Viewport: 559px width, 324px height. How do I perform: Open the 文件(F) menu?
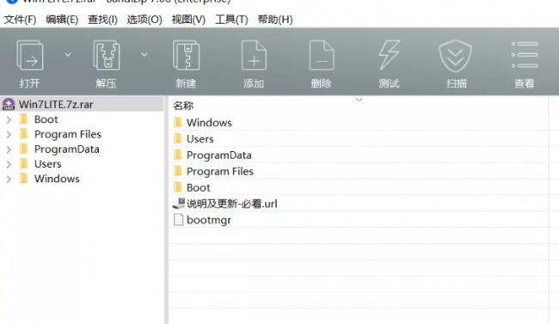point(20,19)
